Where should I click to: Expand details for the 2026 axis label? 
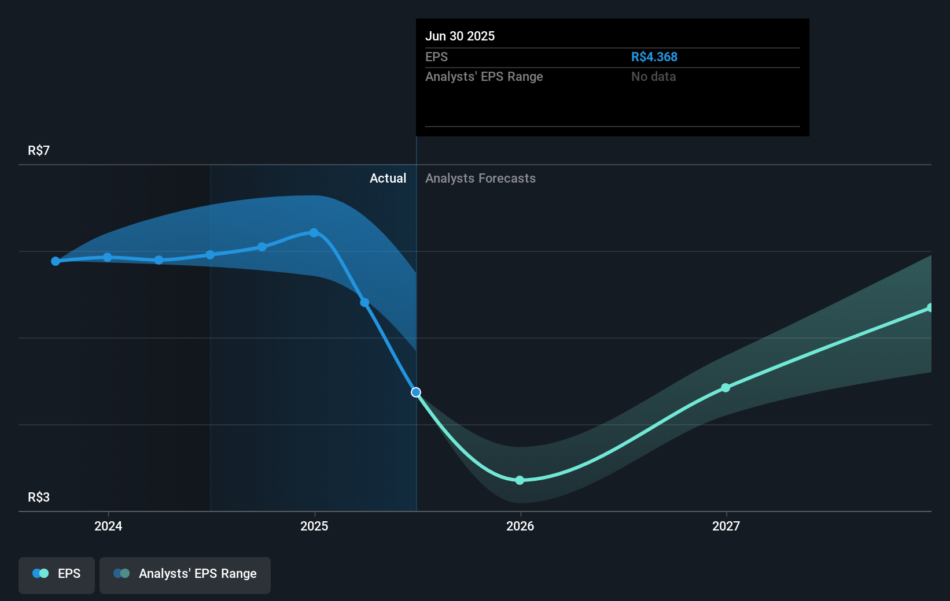pos(520,526)
